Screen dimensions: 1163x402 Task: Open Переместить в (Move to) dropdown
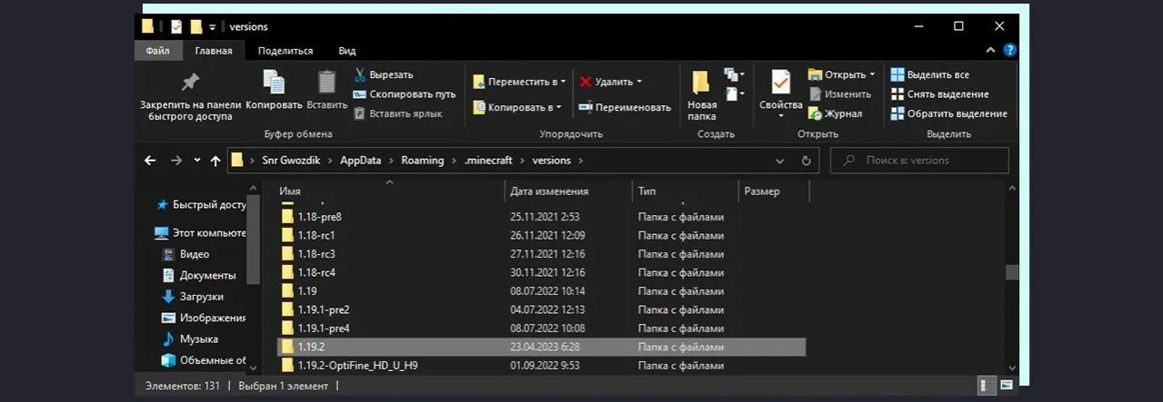point(519,81)
